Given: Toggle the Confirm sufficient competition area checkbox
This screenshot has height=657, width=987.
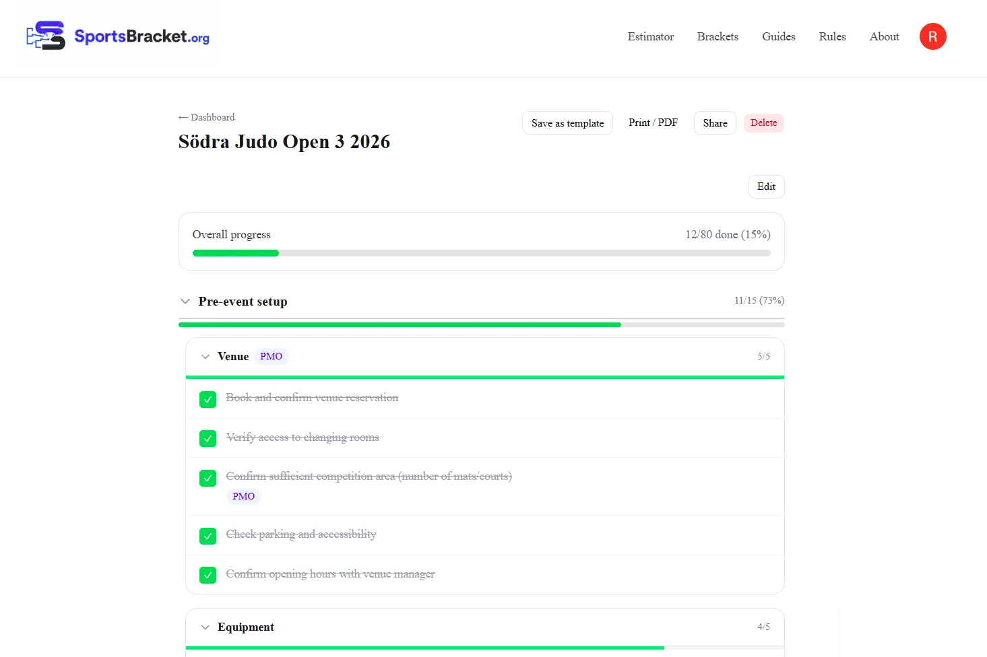Looking at the screenshot, I should click(x=208, y=478).
